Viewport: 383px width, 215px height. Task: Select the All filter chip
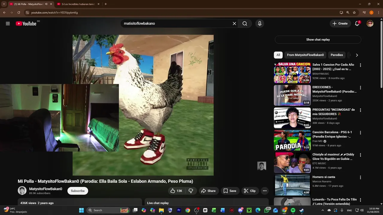point(278,55)
